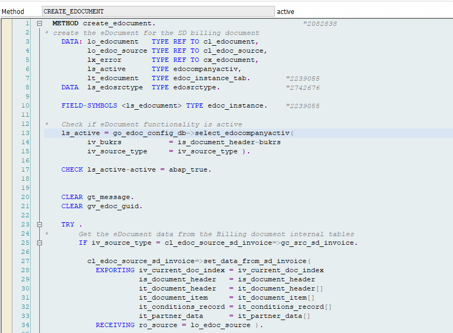This screenshot has width=453, height=333.
Task: Click the cl_edocument type reference
Action: pos(231,41)
